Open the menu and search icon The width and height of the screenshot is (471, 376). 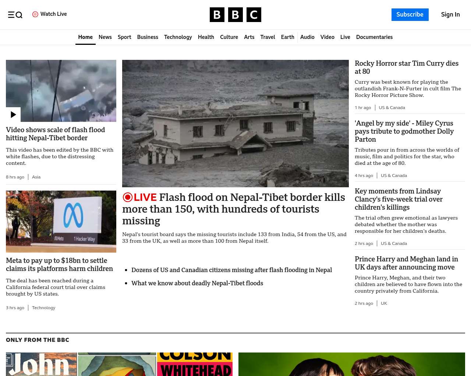coord(15,15)
